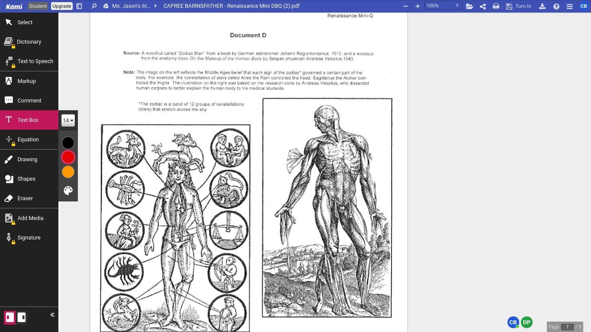Screen dimensions: 591x332
Task: Pick the black text color swatch
Action: coord(68,143)
